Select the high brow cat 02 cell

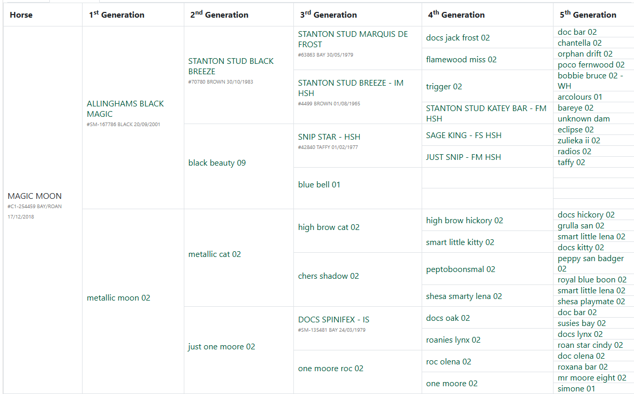329,227
